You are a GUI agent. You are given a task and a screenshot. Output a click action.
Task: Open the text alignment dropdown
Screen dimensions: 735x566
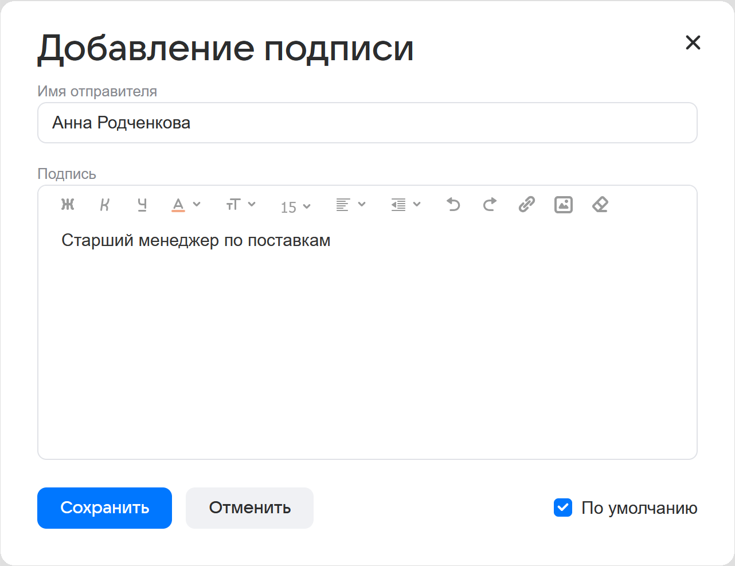click(x=351, y=205)
